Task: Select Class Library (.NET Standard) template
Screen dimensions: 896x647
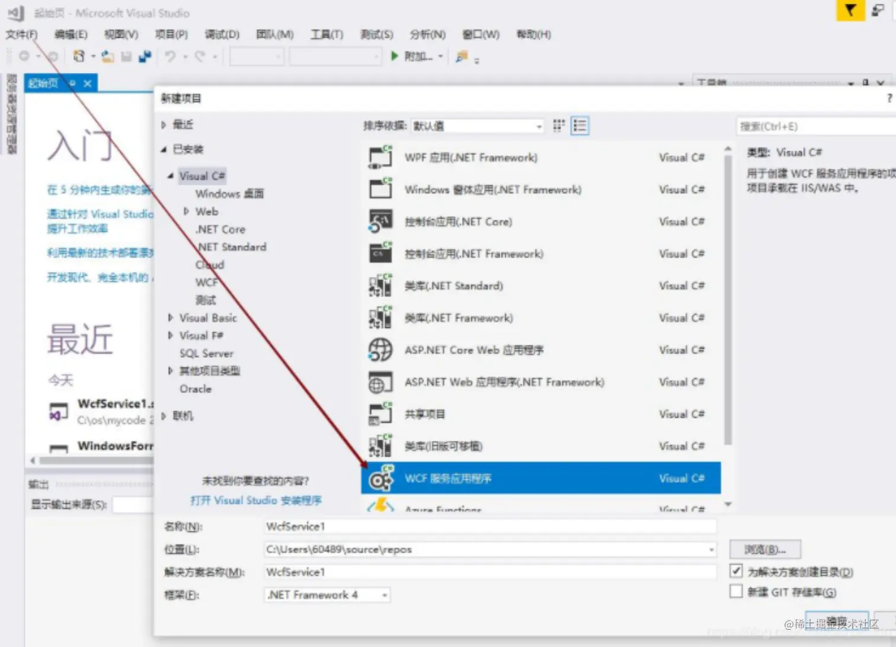Action: [x=540, y=286]
